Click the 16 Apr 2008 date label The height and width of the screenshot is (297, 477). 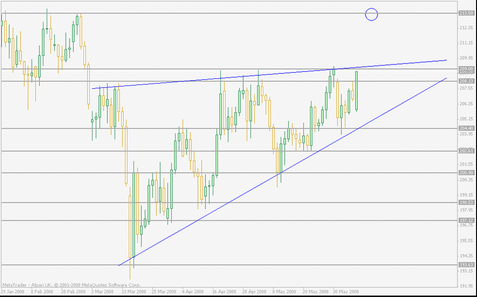point(225,292)
